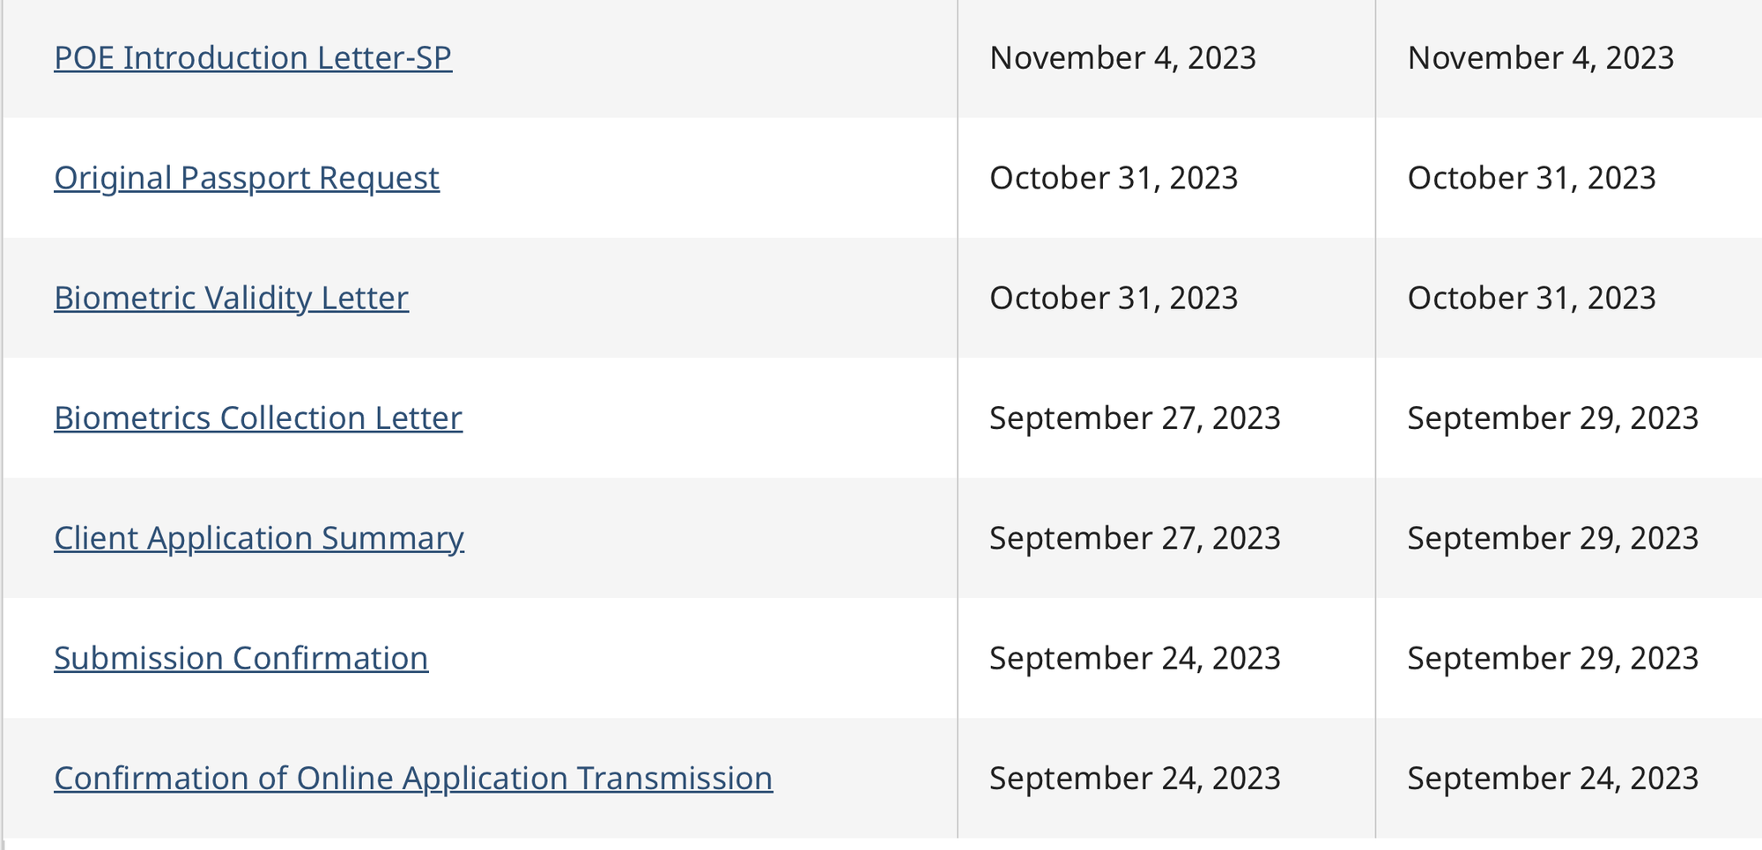Click first October 31 date for Biometric Validity
Viewport: 1762px width, 850px height.
click(x=1114, y=299)
